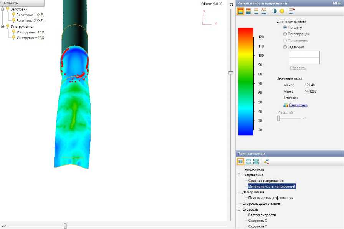Click the Масштаб slider handle
The width and height of the screenshot is (344, 229).
tap(279, 118)
